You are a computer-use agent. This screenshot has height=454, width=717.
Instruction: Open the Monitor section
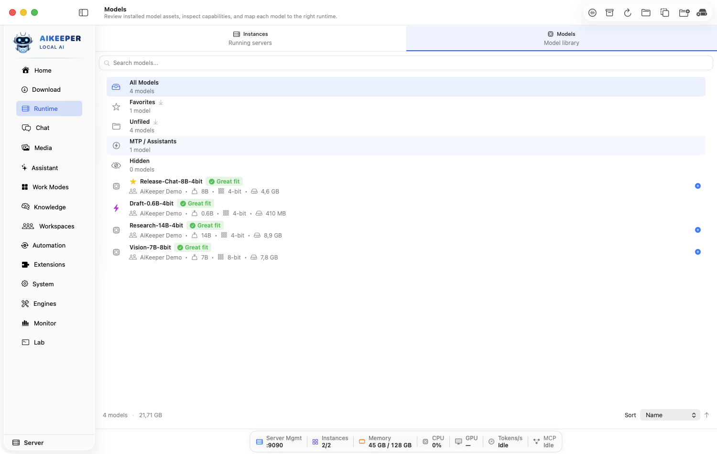point(49,323)
